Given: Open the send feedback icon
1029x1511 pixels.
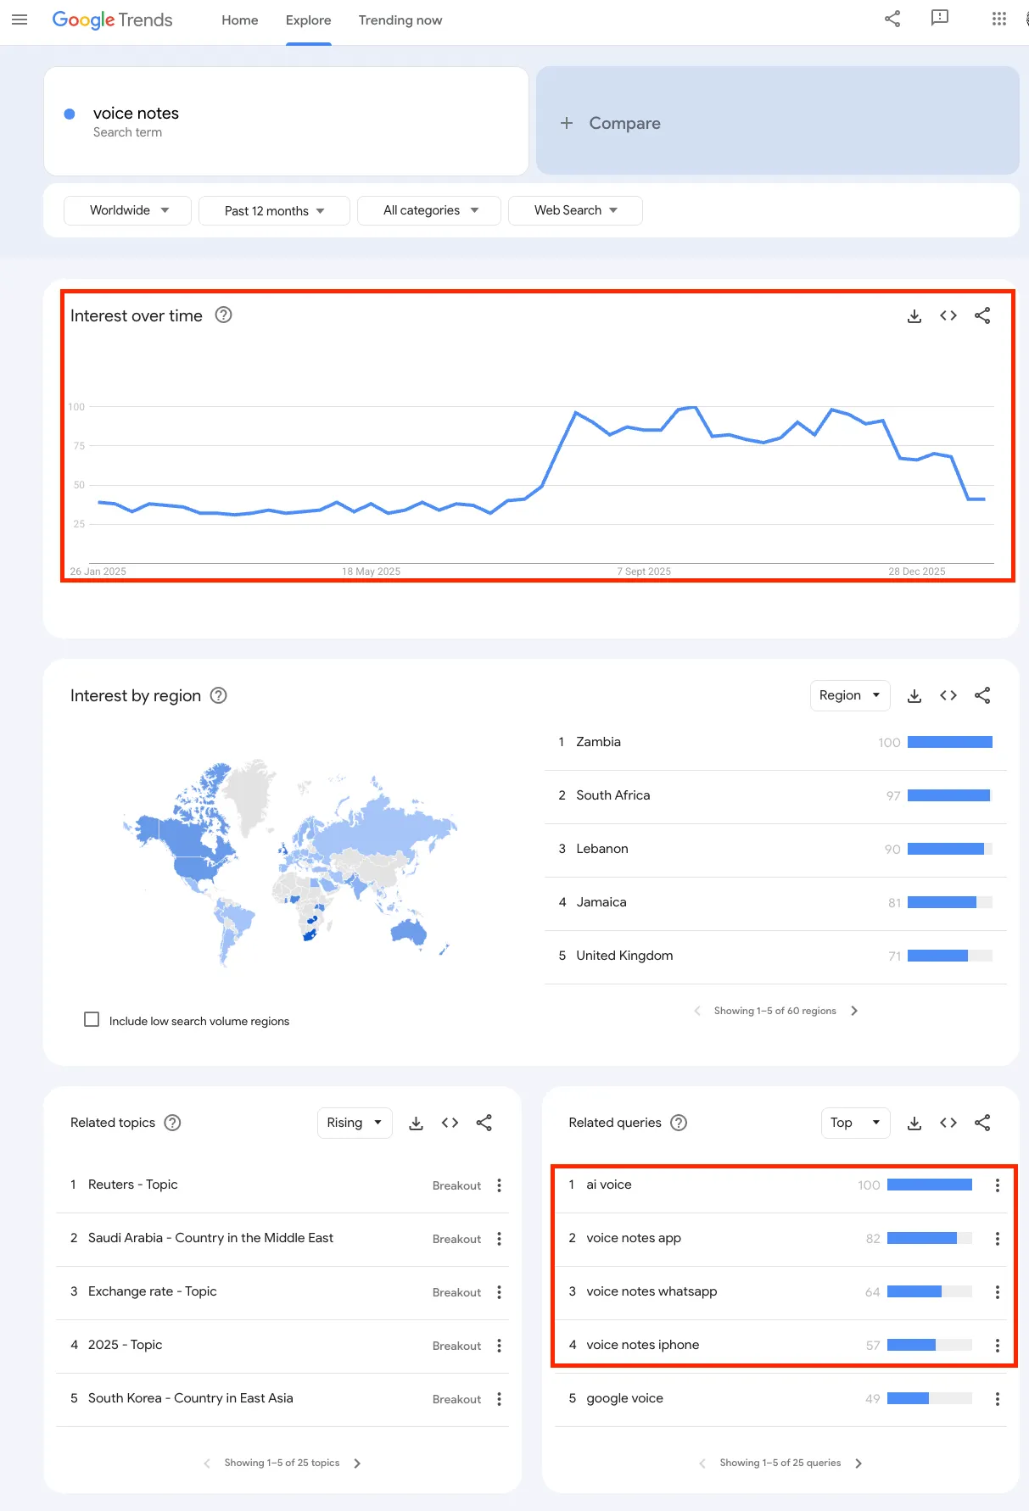Looking at the screenshot, I should pyautogui.click(x=940, y=19).
